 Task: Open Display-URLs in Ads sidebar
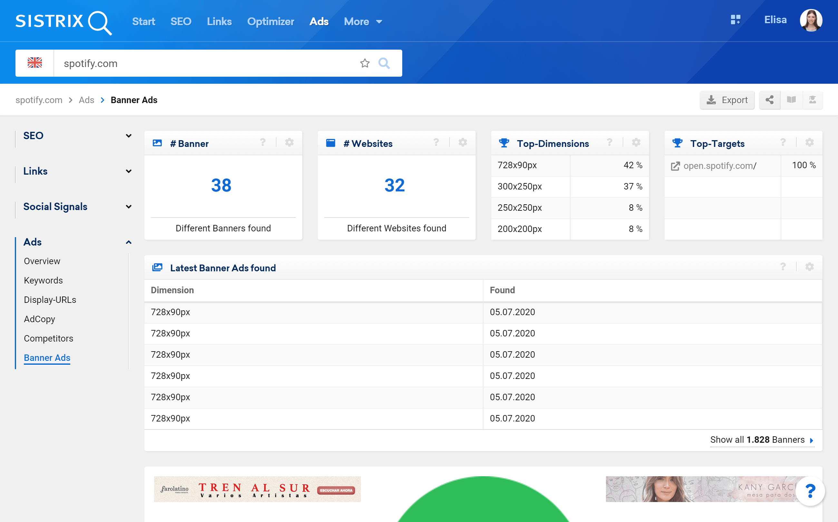[50, 300]
